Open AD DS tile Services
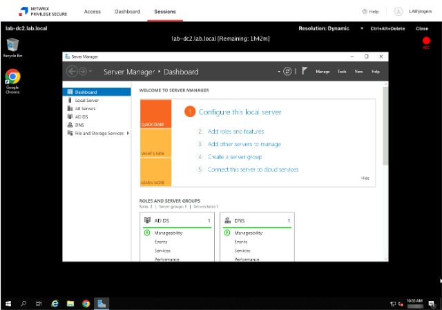 pos(162,250)
